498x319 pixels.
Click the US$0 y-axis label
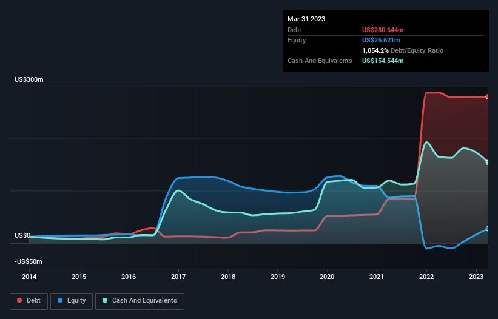(x=22, y=235)
